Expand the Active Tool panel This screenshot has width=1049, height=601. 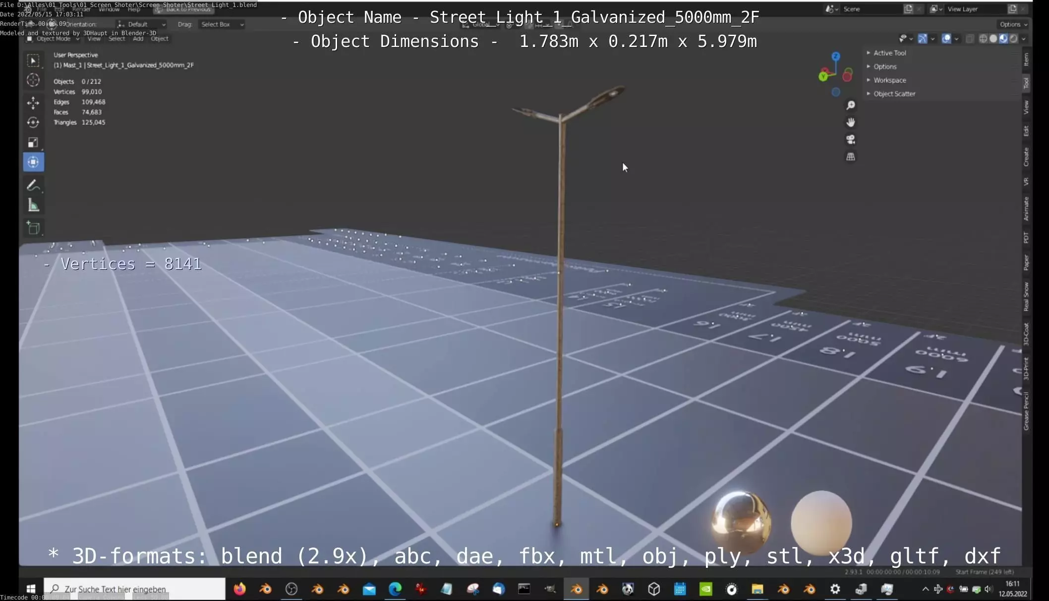(889, 53)
